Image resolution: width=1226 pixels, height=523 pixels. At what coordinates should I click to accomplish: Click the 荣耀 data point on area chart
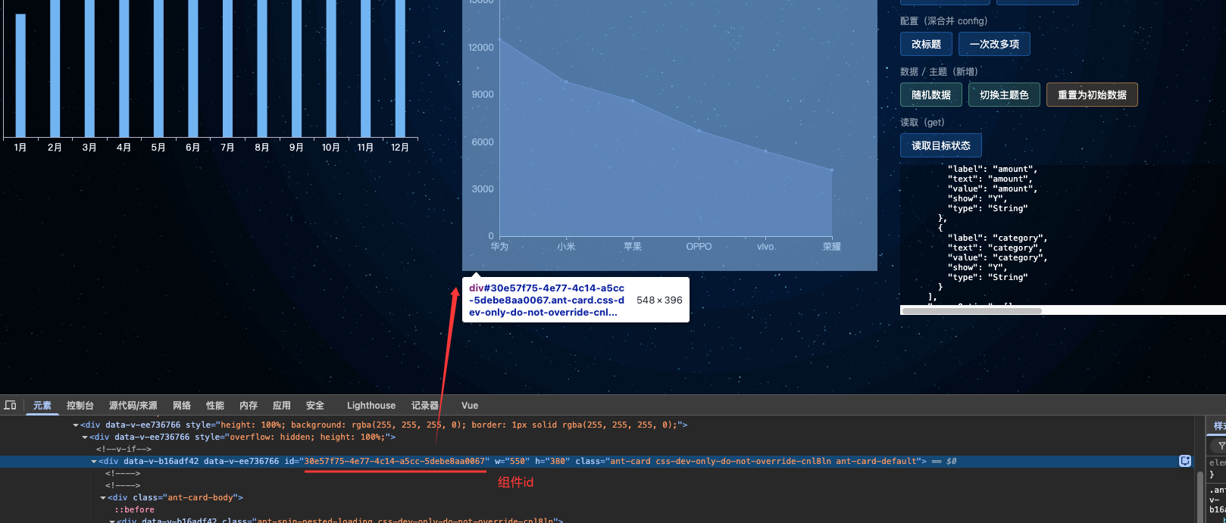pos(832,170)
